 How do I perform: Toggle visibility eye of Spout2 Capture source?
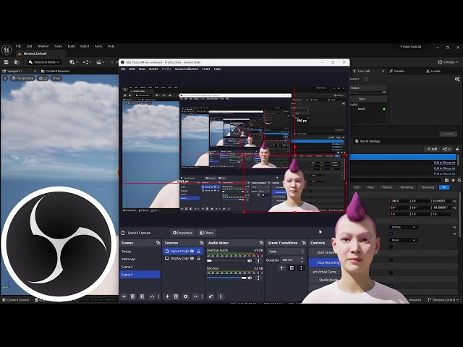(192, 251)
